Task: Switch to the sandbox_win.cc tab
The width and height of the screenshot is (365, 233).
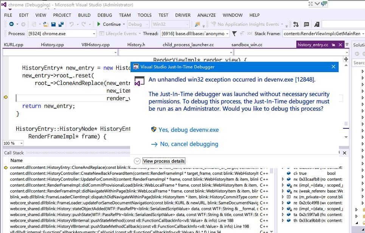Action: [x=247, y=45]
